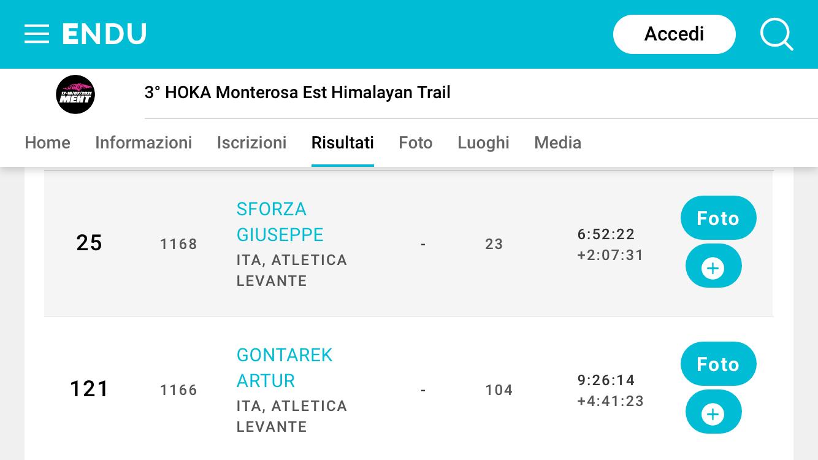Open SFORZA GIUSEPPE athlete link
The image size is (818, 460).
280,221
